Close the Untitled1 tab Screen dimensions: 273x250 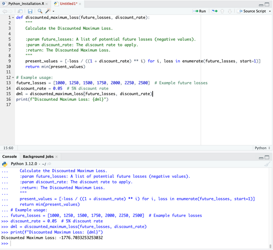(x=80, y=4)
